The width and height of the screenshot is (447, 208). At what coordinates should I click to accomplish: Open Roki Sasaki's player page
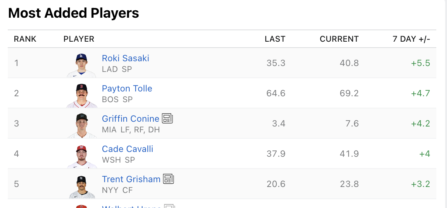(x=126, y=58)
